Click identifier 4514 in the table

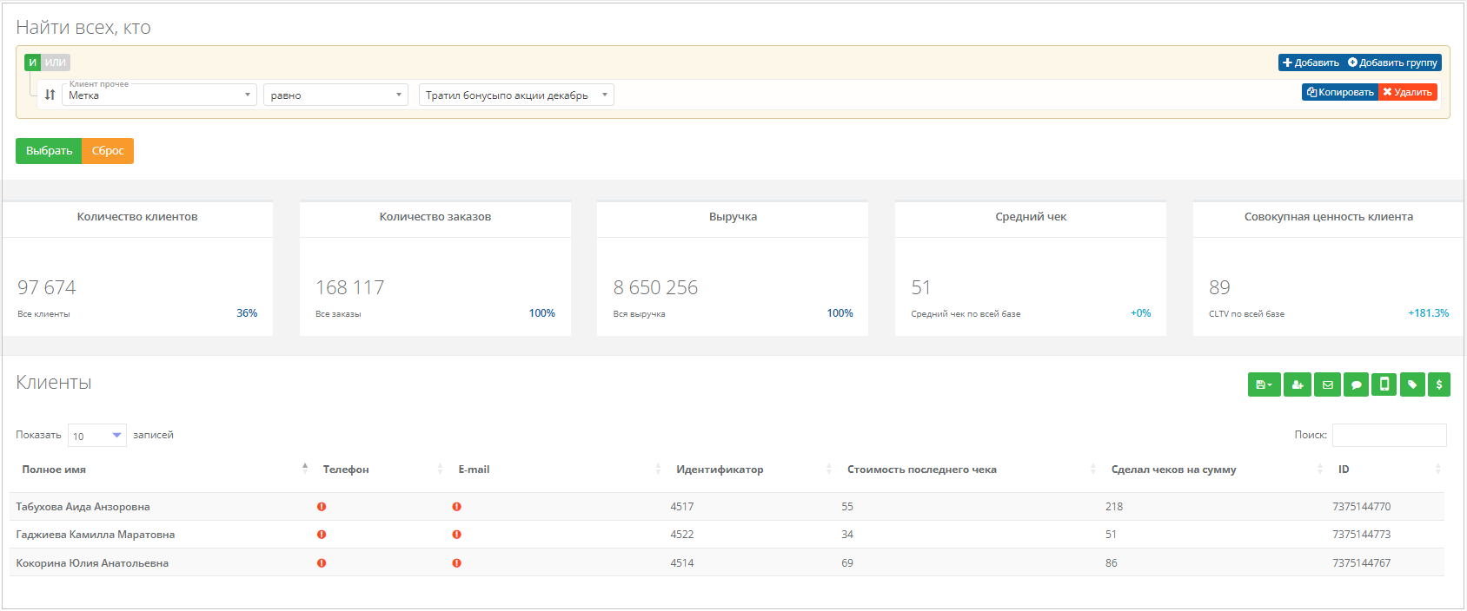[682, 563]
